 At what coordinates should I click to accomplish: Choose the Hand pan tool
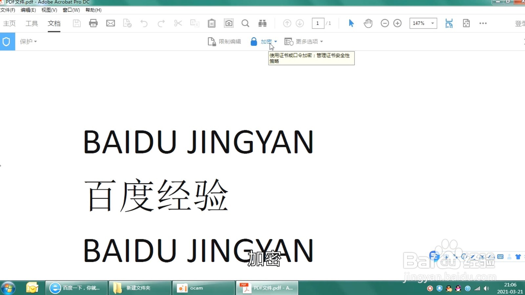click(368, 23)
